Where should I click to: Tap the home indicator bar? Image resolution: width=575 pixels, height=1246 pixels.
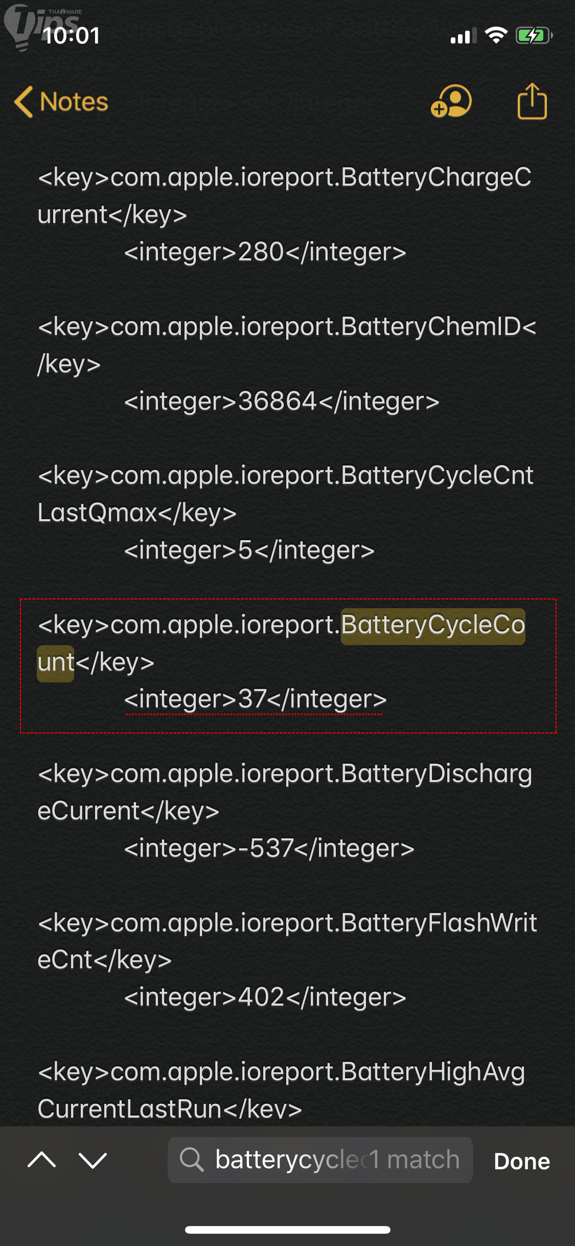point(288,1230)
